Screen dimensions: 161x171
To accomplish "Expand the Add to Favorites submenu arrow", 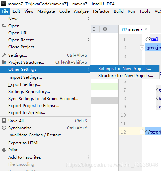I will pyautogui.click(x=89, y=157).
